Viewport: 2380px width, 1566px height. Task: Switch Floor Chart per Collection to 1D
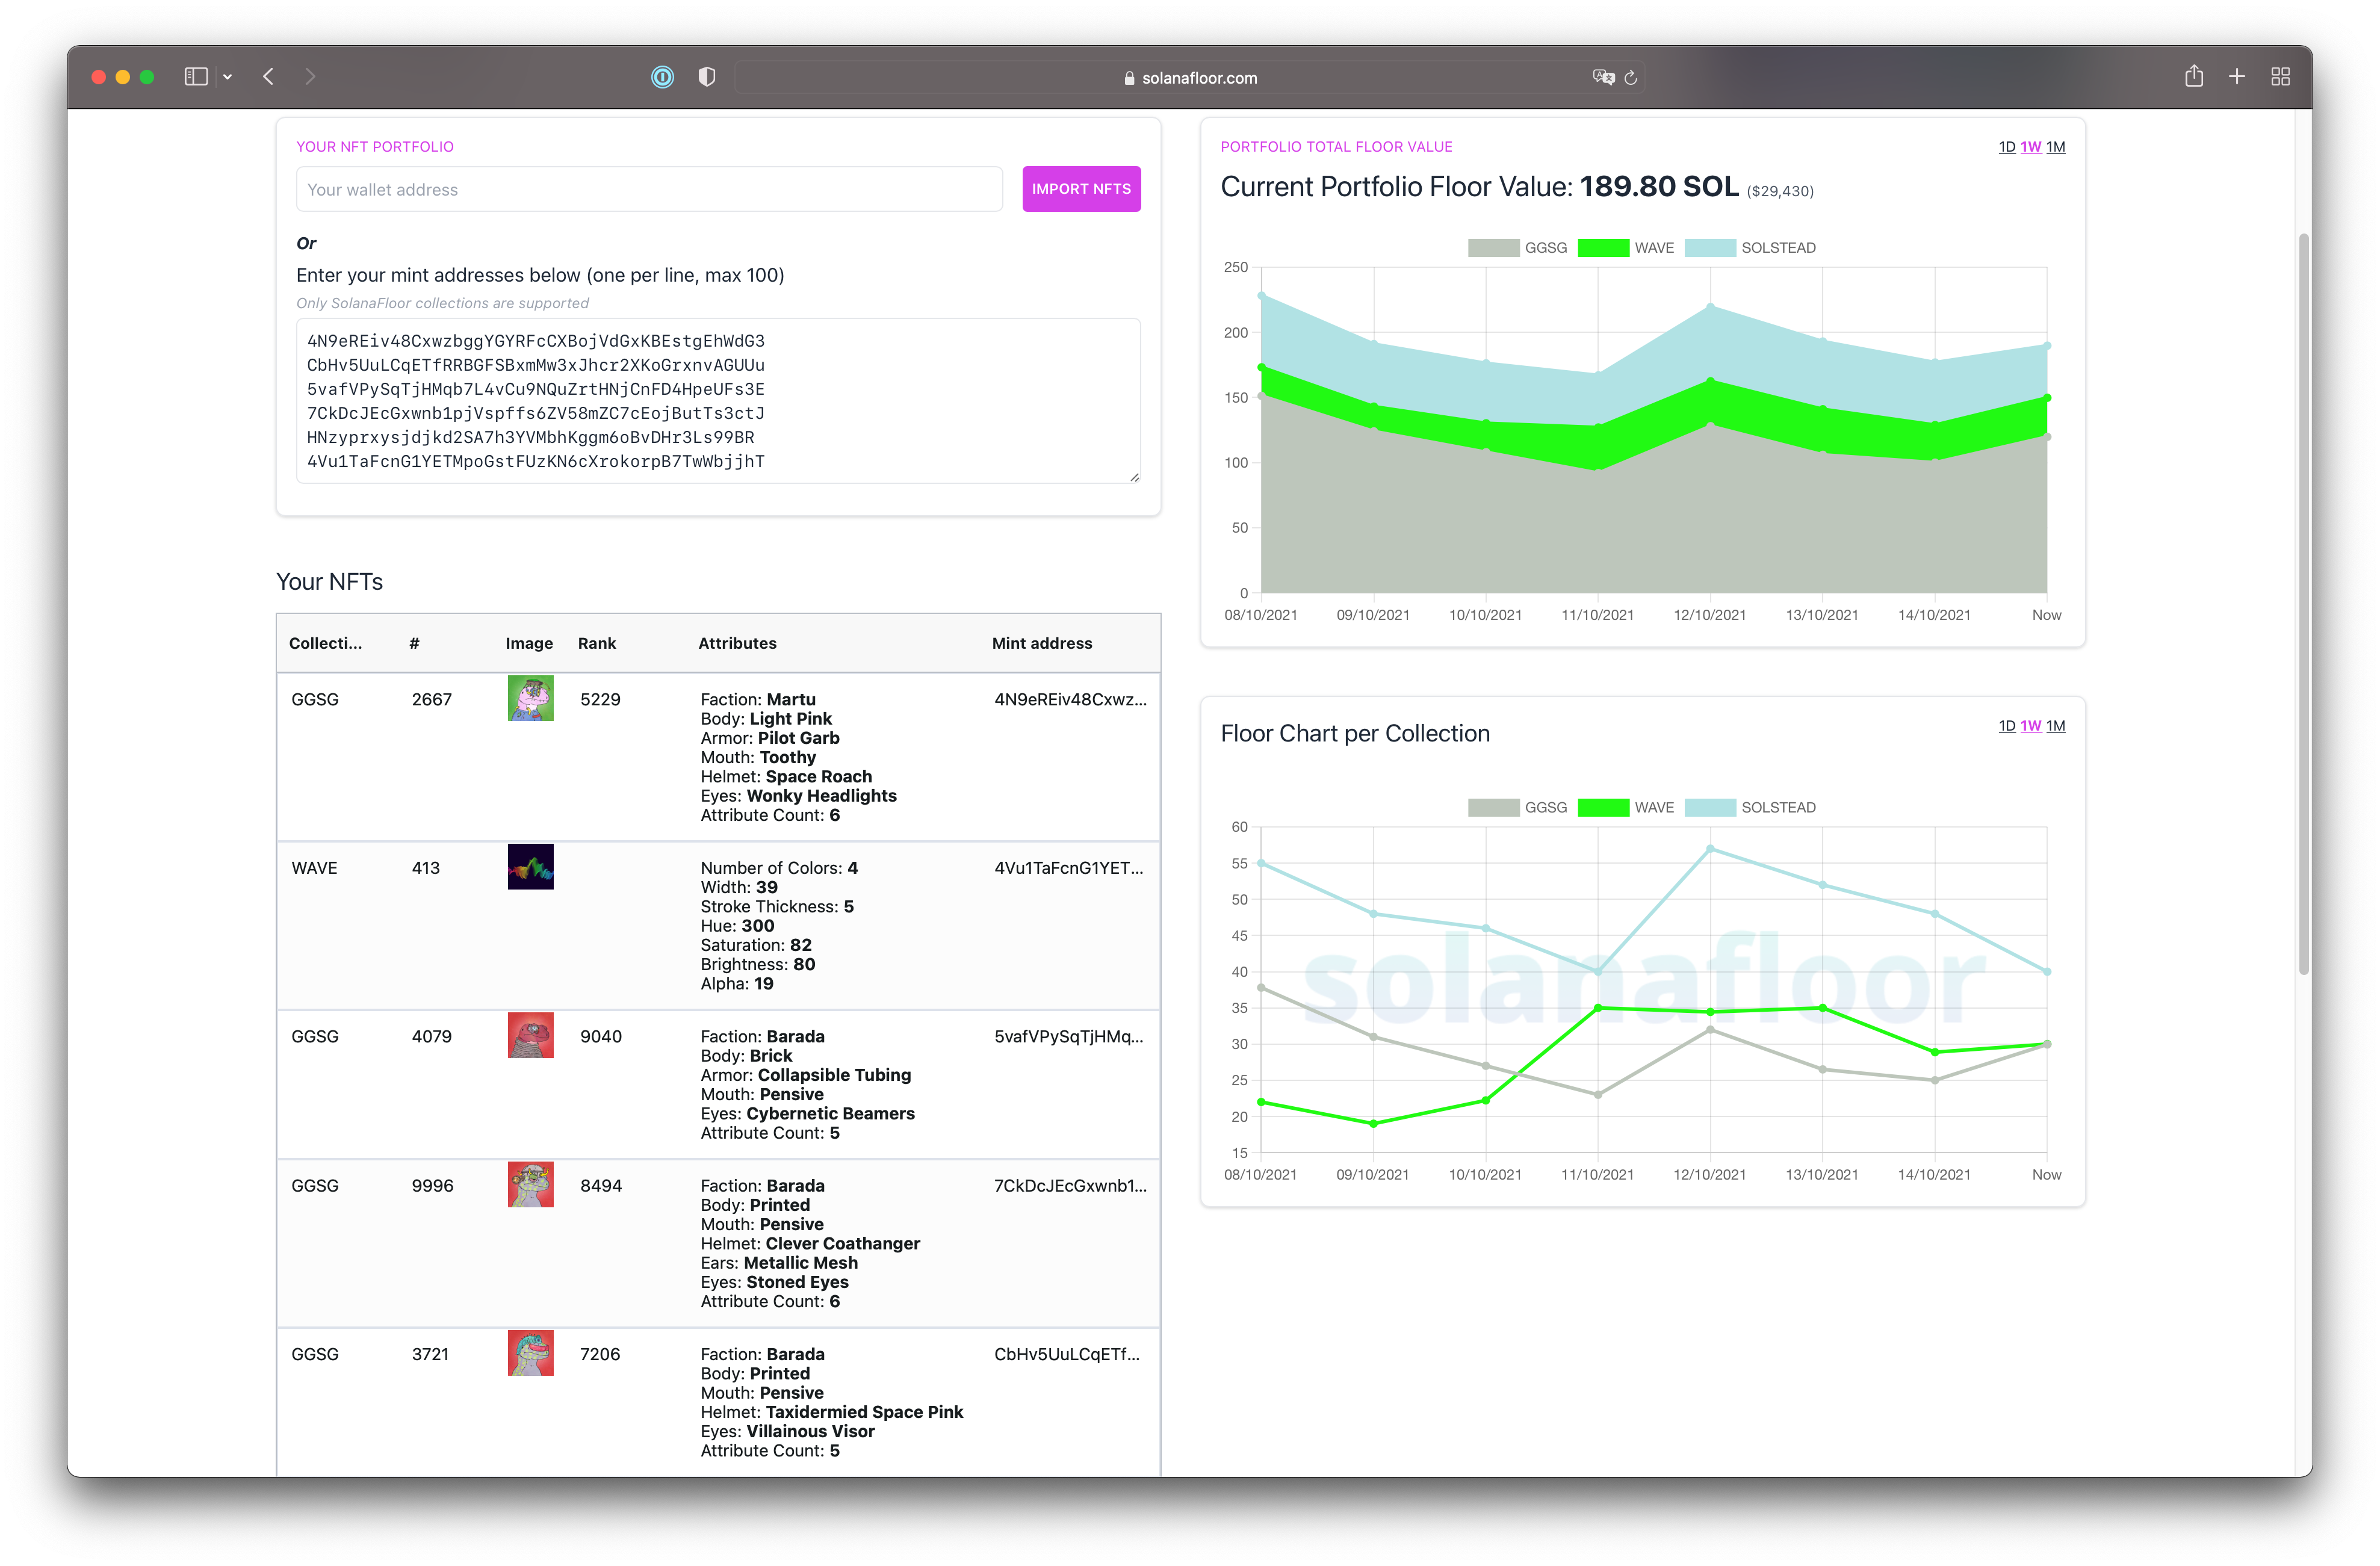coord(2006,726)
